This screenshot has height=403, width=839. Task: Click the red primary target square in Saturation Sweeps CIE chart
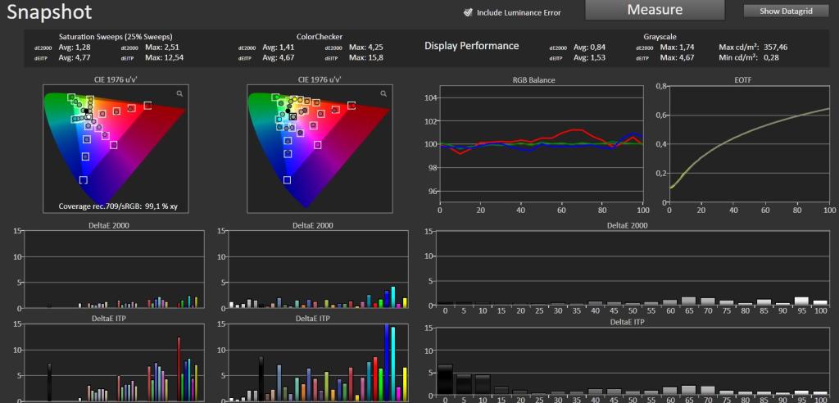(x=147, y=106)
